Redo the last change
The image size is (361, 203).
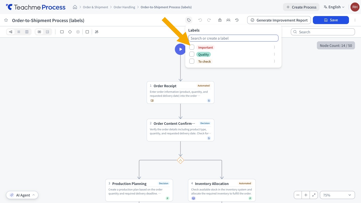coord(209,20)
